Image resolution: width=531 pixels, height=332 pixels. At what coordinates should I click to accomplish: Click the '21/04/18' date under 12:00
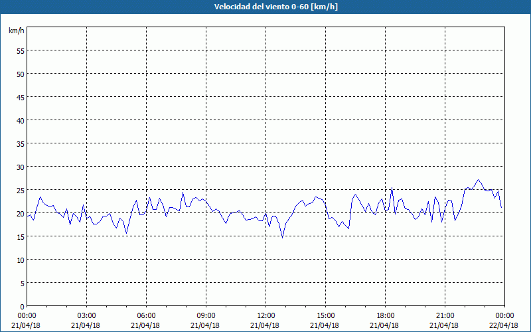coord(265,325)
